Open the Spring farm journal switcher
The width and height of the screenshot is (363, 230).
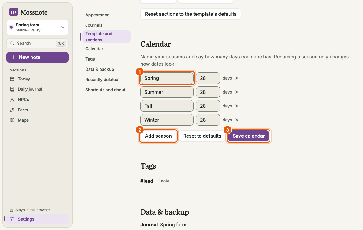pyautogui.click(x=38, y=27)
